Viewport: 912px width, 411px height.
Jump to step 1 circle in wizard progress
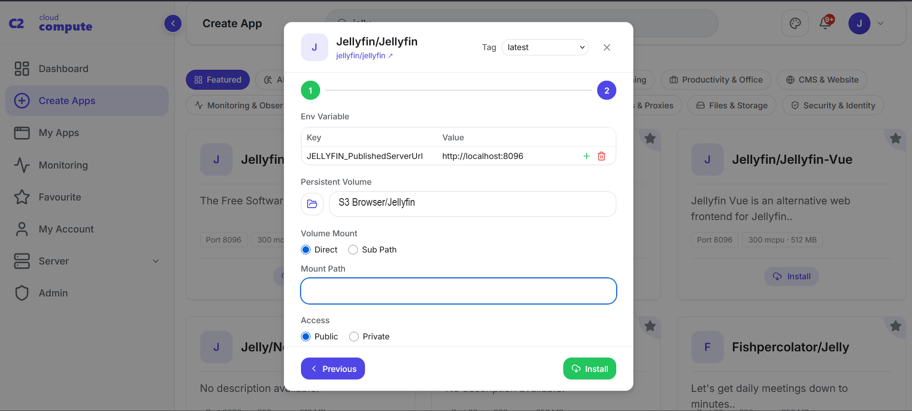[x=311, y=90]
